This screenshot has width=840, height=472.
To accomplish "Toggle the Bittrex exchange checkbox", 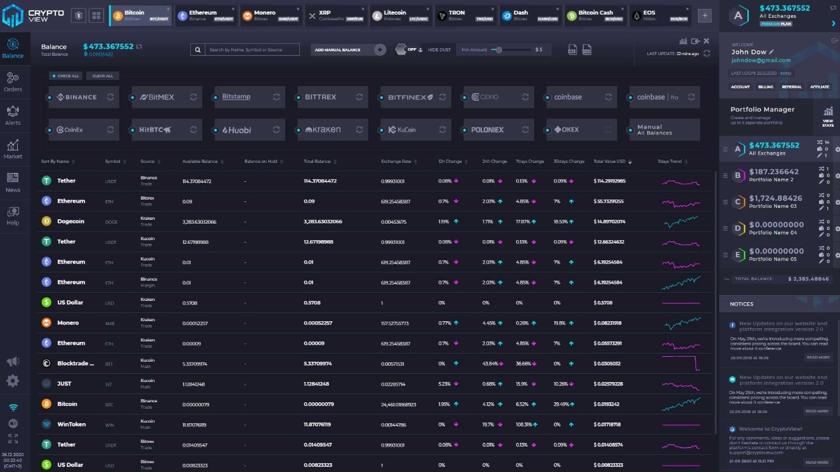I will pos(299,98).
